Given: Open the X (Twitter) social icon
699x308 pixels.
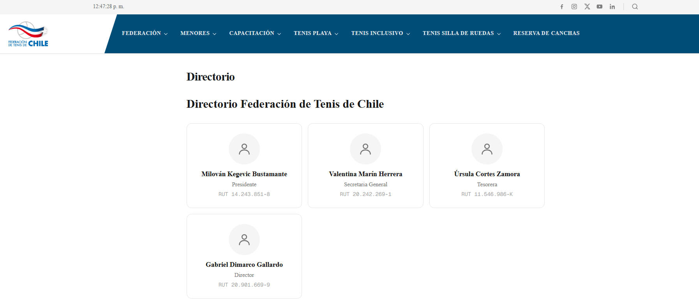Looking at the screenshot, I should coord(587,7).
